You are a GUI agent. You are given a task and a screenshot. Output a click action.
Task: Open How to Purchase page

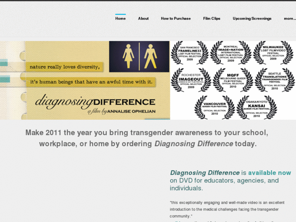coord(176,18)
